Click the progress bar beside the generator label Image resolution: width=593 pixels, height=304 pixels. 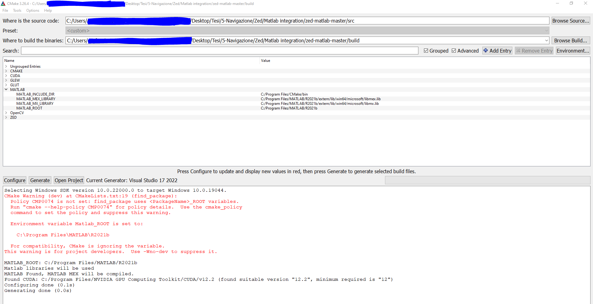488,180
